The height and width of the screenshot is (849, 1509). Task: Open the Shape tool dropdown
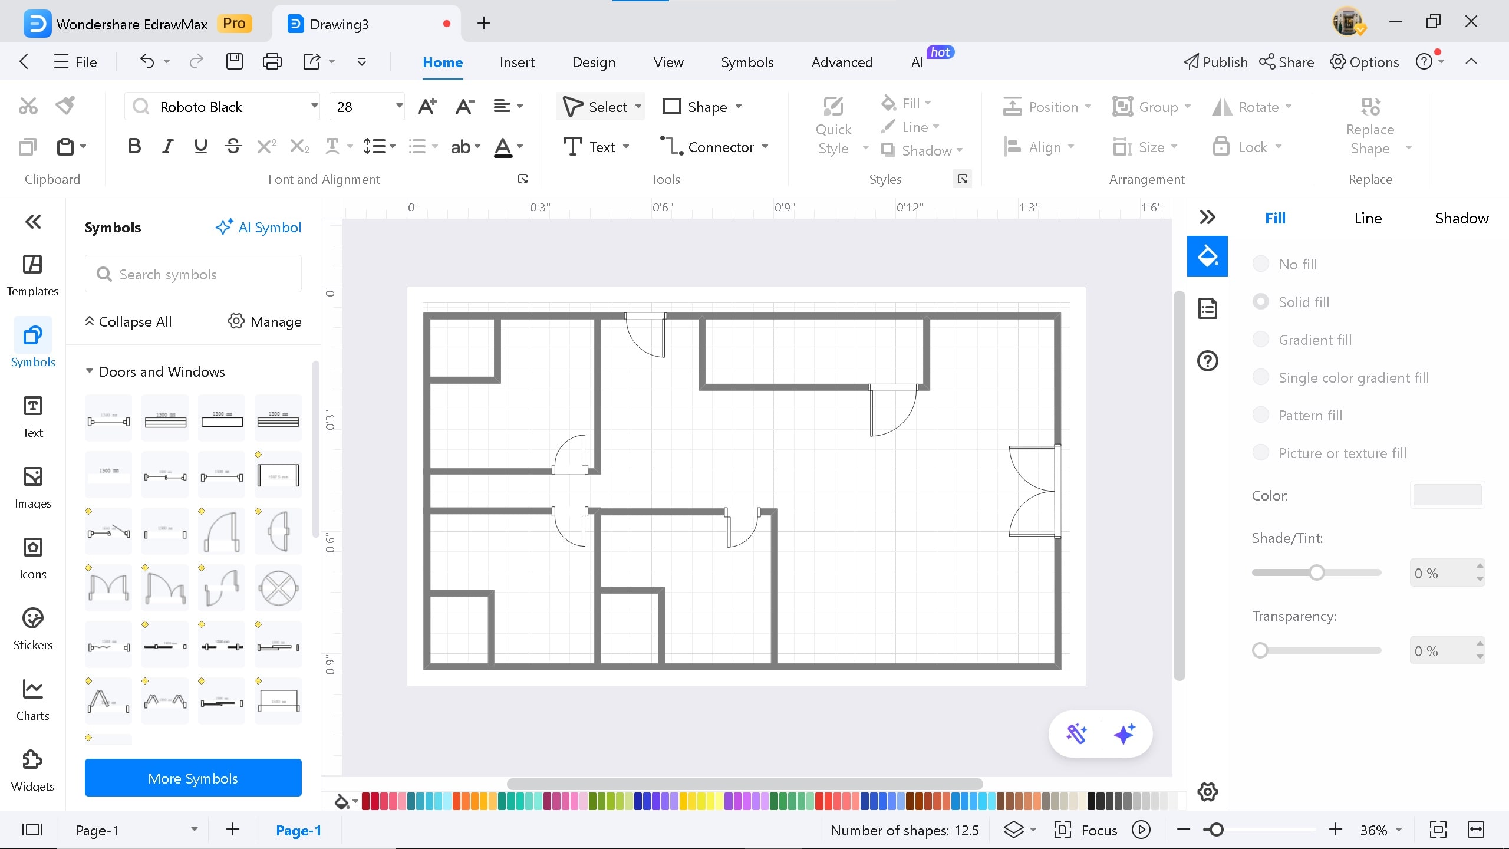click(739, 107)
